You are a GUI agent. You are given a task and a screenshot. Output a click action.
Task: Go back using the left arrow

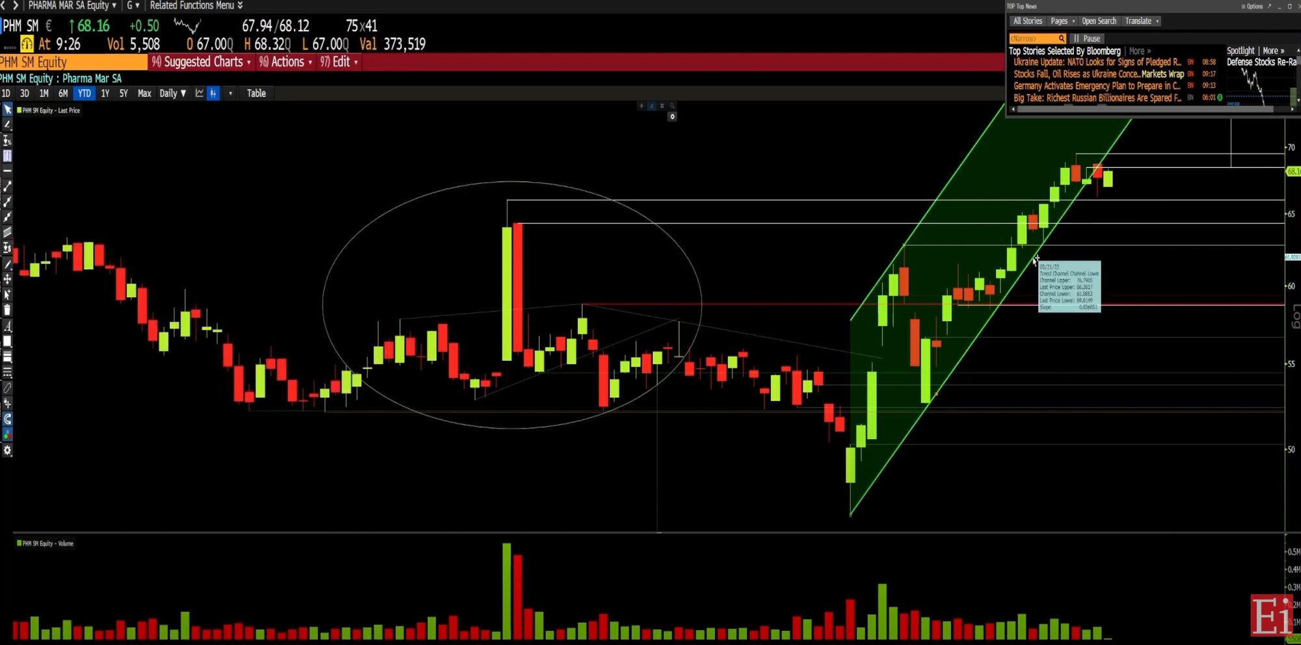tap(3, 5)
